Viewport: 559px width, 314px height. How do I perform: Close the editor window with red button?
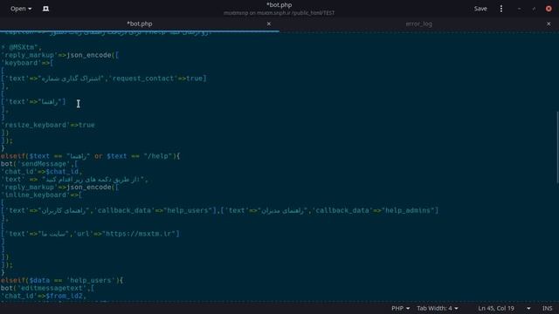(x=549, y=9)
